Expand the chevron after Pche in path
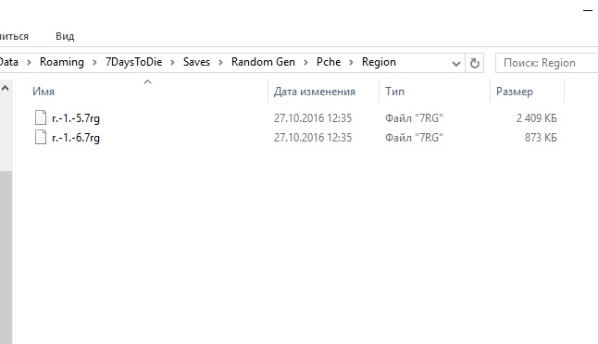 tap(351, 62)
